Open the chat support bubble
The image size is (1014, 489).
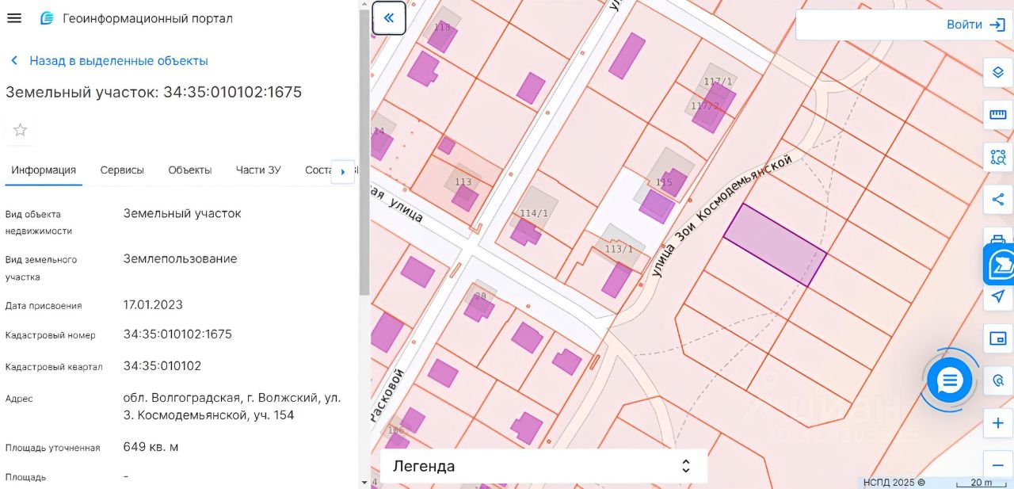949,381
